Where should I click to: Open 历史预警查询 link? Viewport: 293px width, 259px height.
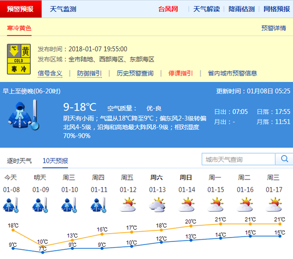[x=135, y=73]
